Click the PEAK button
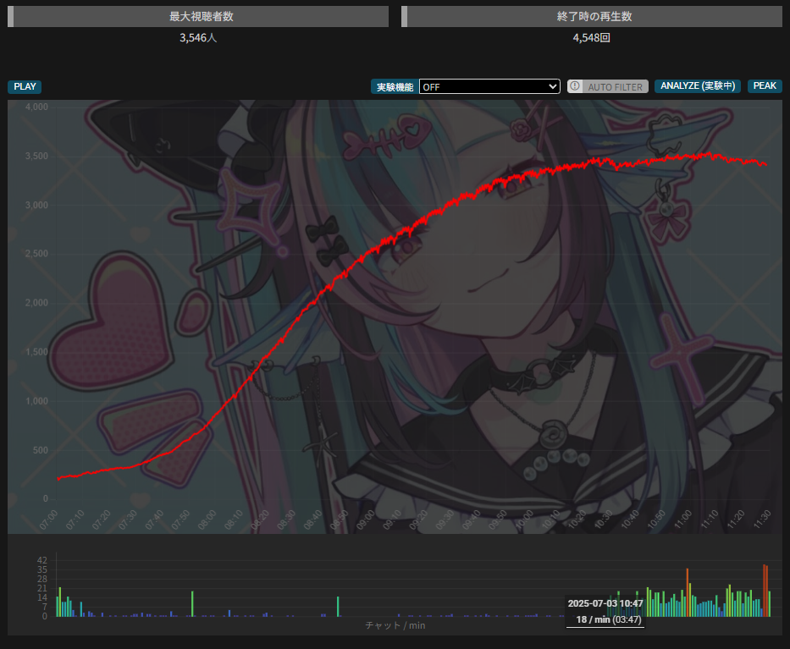 click(x=765, y=86)
